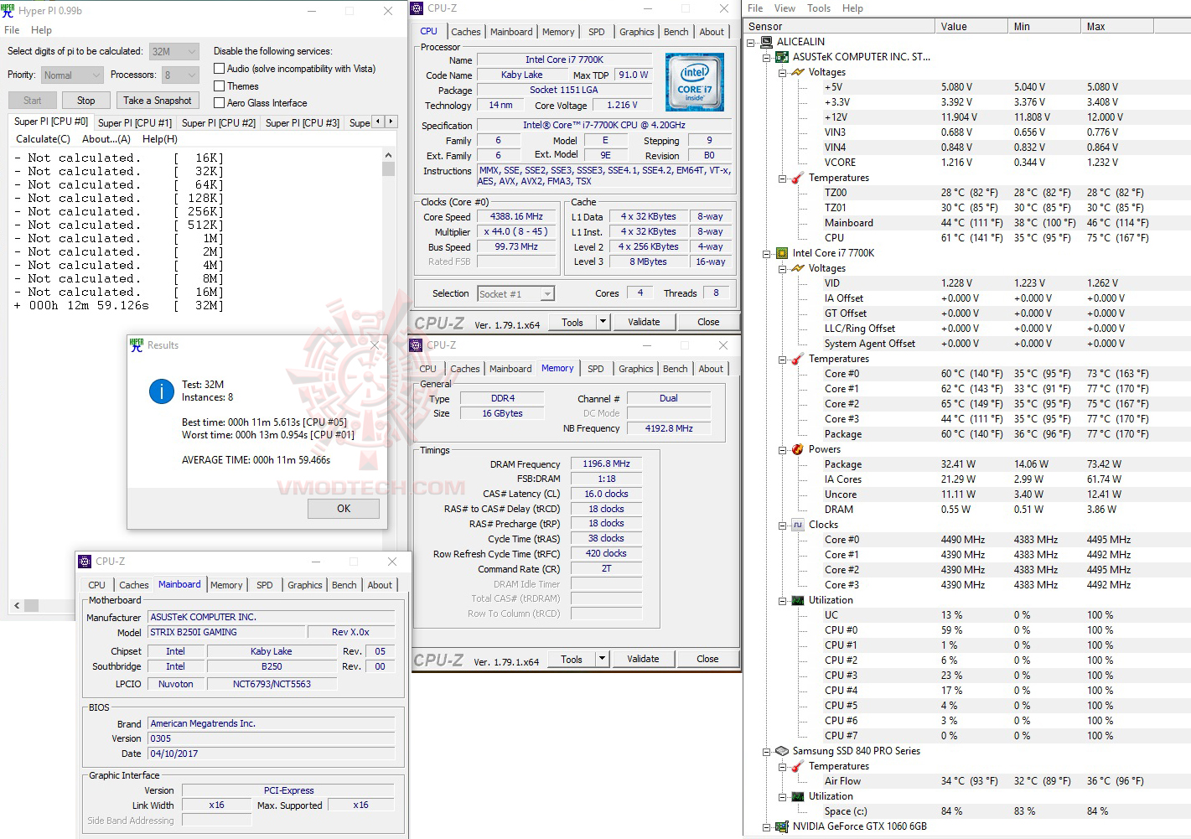The height and width of the screenshot is (839, 1191).
Task: Open the SPD tab in CPU-Z Memory window
Action: click(x=596, y=369)
